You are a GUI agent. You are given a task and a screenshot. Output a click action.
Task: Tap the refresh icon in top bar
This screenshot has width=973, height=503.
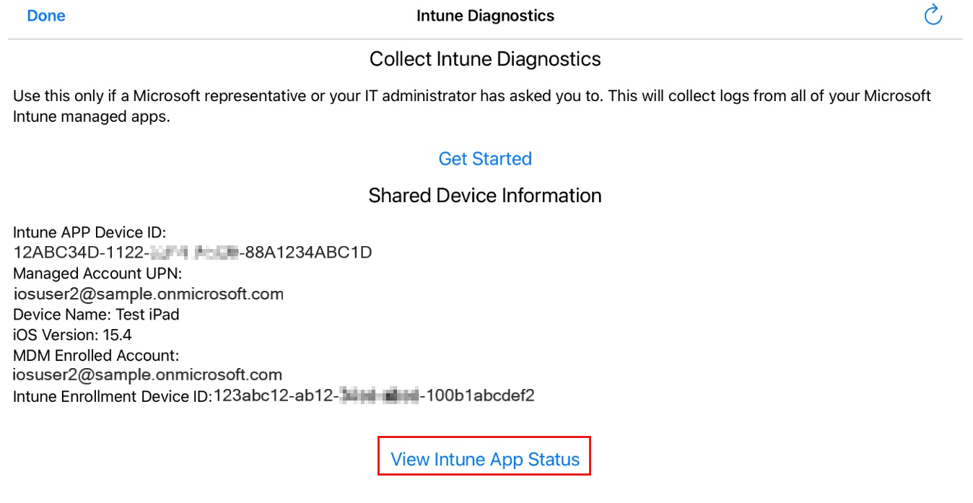pos(933,15)
